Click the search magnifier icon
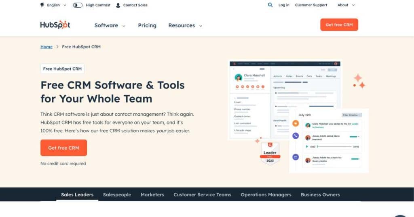This screenshot has height=217, width=414. point(270,5)
